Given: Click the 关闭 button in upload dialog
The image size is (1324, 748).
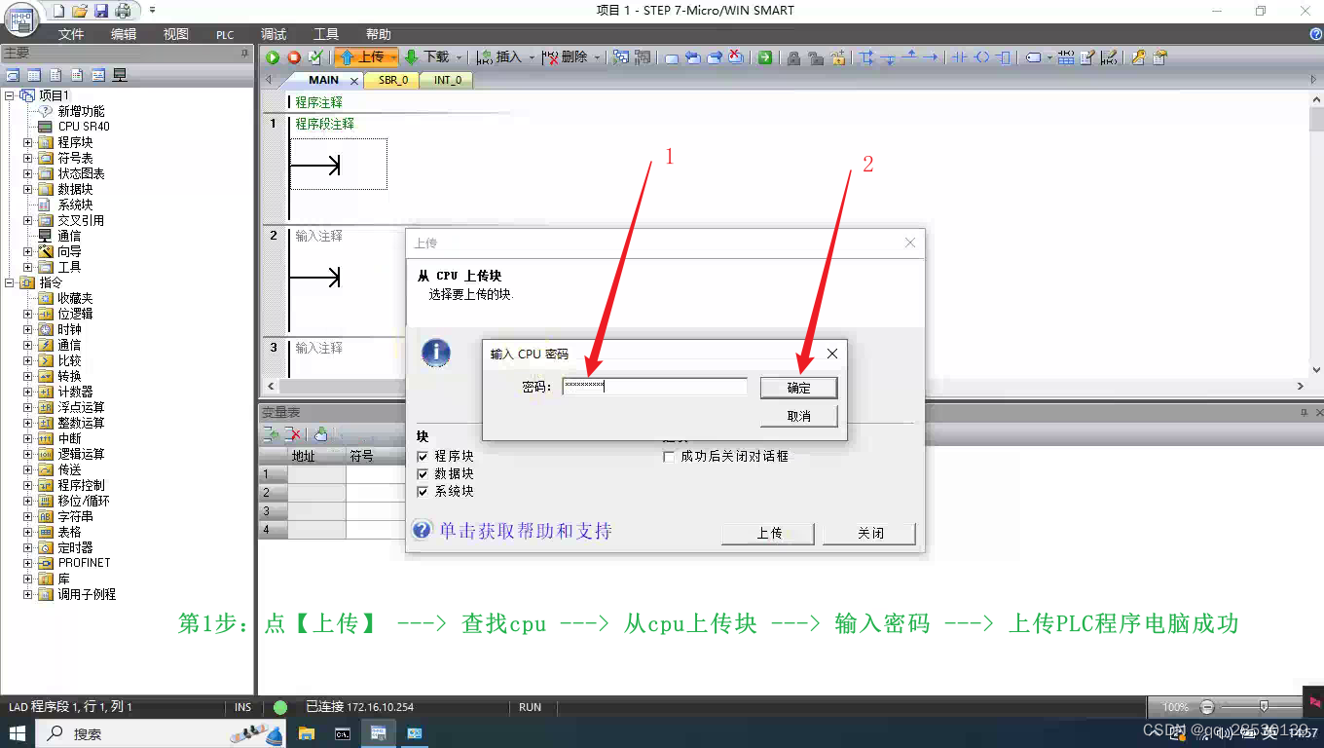Looking at the screenshot, I should tap(870, 534).
